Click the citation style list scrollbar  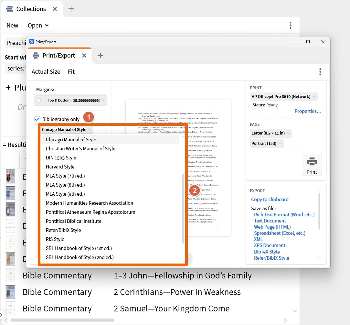183,209
